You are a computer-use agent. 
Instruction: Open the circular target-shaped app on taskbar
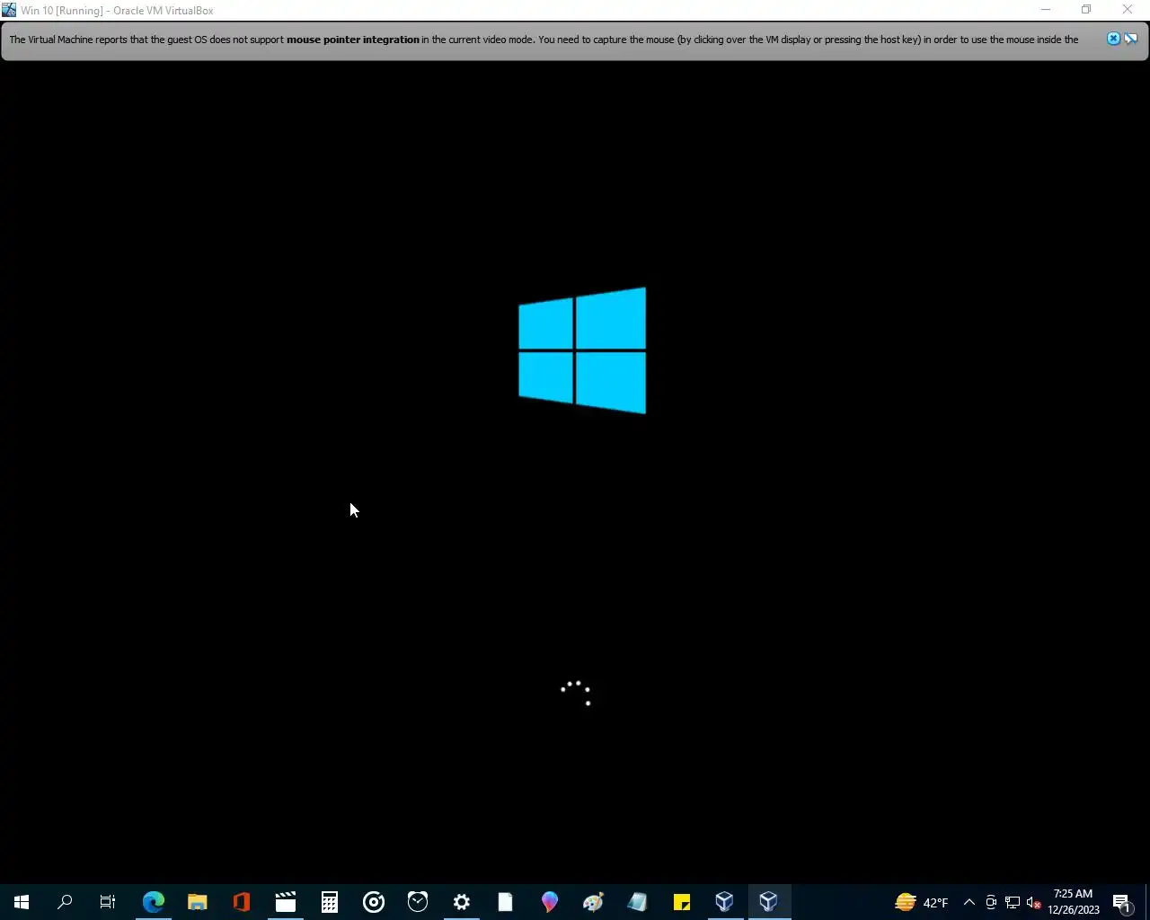pyautogui.click(x=374, y=902)
